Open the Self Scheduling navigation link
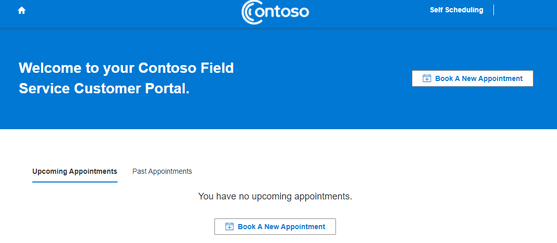 tap(456, 10)
